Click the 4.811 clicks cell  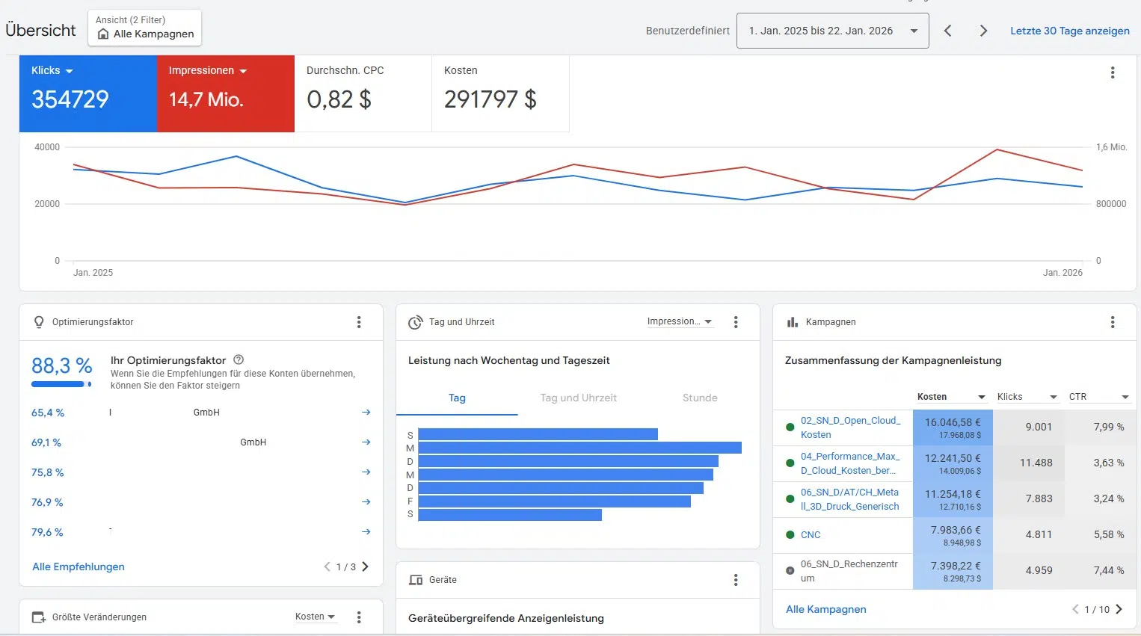point(1029,535)
